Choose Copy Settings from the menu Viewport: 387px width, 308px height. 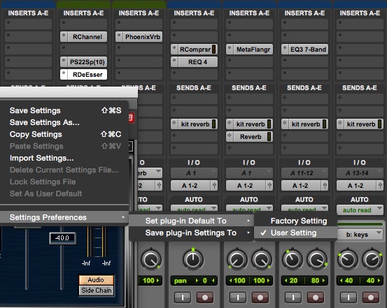(x=64, y=134)
